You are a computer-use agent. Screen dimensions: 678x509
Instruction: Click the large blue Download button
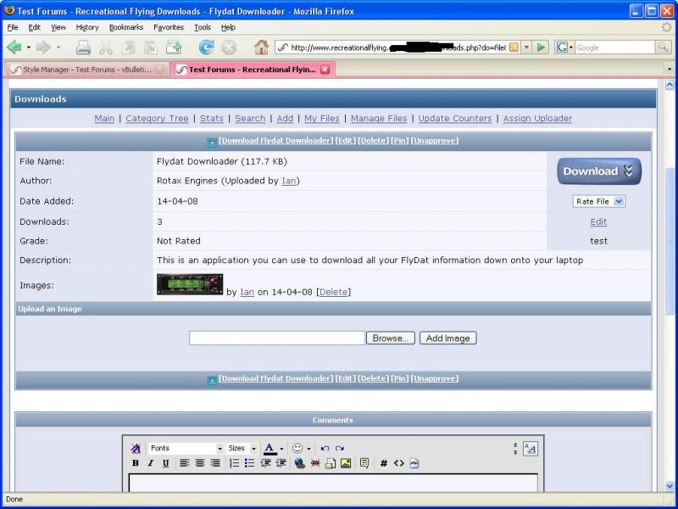(x=599, y=171)
